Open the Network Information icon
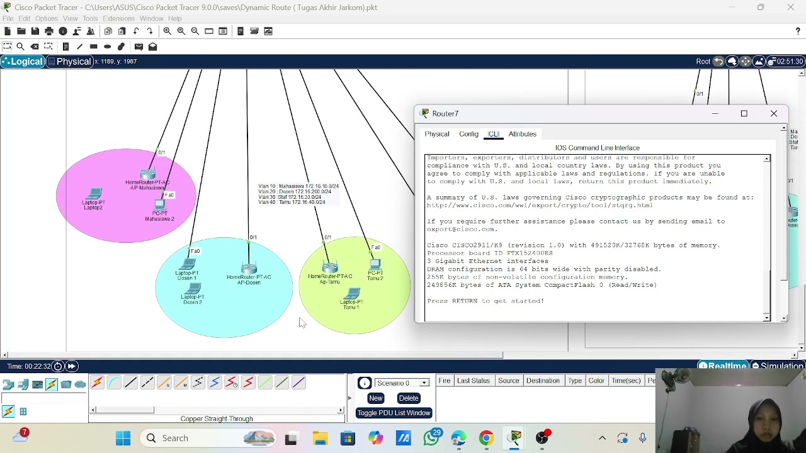Image resolution: width=806 pixels, height=453 pixels. click(63, 31)
